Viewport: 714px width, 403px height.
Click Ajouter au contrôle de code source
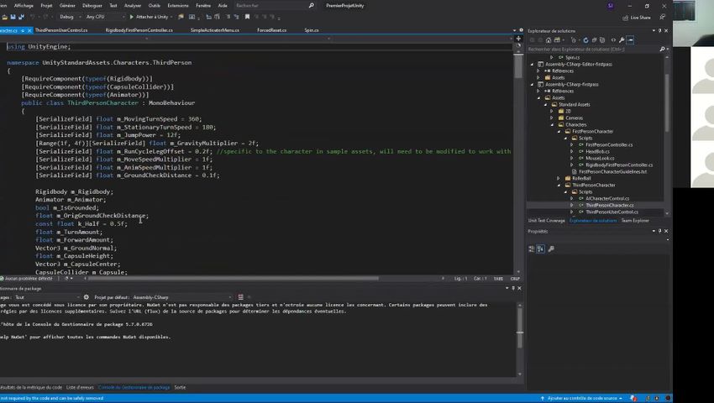click(x=581, y=398)
